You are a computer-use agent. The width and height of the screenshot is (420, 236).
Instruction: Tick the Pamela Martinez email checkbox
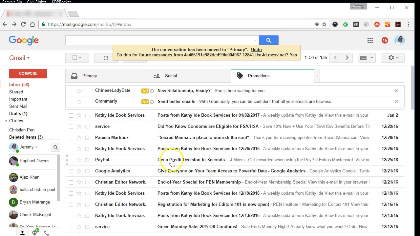coord(71,138)
